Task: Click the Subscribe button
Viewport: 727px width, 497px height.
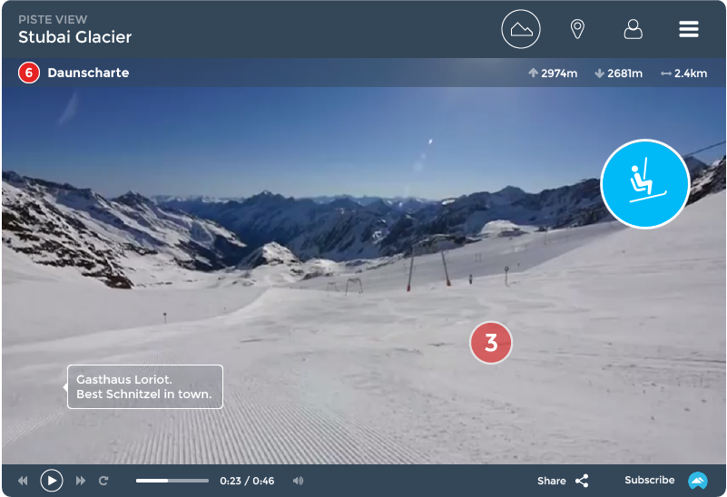Action: [649, 480]
